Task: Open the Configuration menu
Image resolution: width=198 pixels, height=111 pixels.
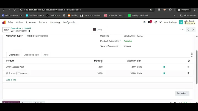Action: point(70,22)
